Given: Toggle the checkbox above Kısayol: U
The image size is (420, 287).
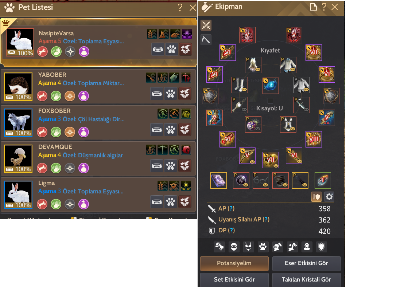Looking at the screenshot, I should (270, 101).
